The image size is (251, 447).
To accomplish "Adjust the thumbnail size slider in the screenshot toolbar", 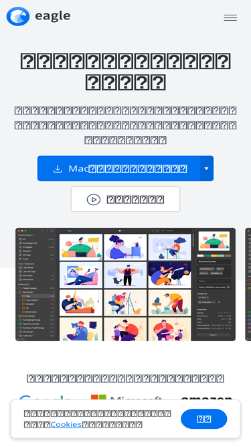I will [x=123, y=231].
